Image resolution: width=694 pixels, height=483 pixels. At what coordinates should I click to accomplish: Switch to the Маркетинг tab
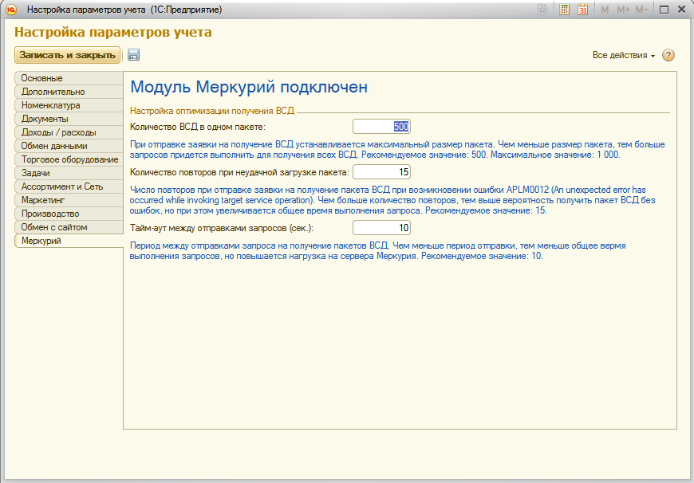(69, 200)
